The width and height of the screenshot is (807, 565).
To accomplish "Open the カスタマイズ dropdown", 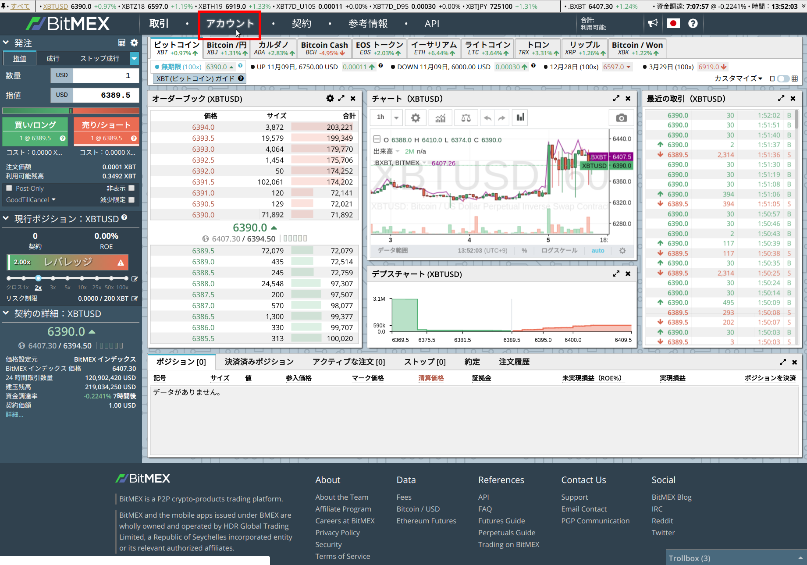I will (738, 78).
